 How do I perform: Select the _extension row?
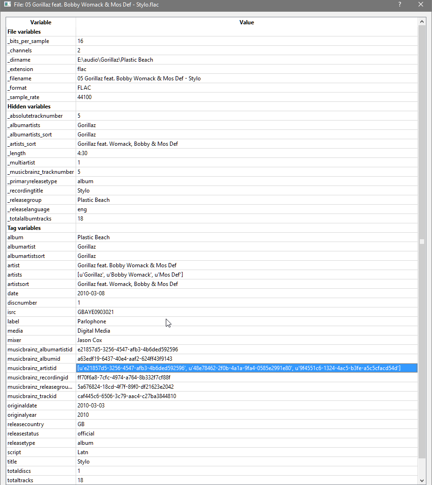pos(212,69)
